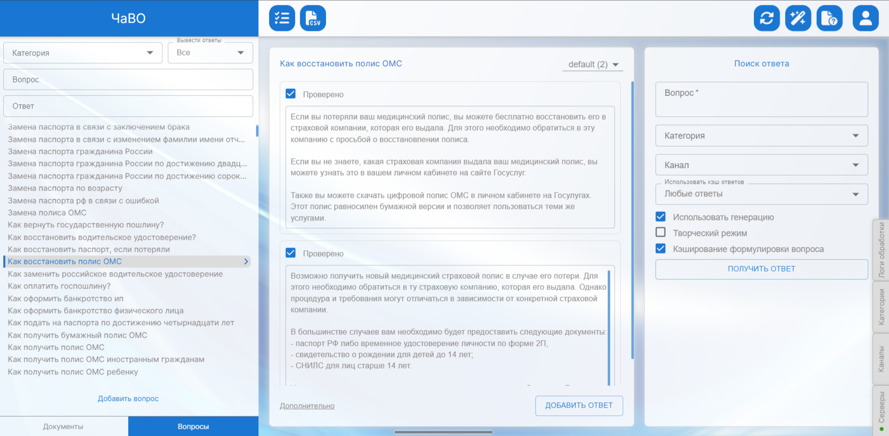The width and height of the screenshot is (889, 436).
Task: Open the Логи обработки side tab
Action: [881, 250]
